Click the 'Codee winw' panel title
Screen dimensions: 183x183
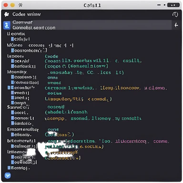click(27, 14)
